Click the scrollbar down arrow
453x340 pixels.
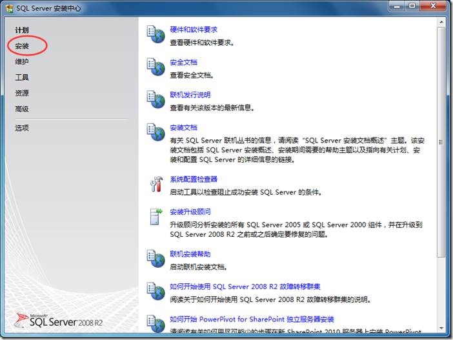click(441, 328)
